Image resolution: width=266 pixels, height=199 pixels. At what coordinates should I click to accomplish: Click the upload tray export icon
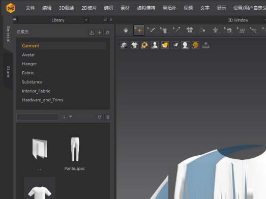(205, 45)
